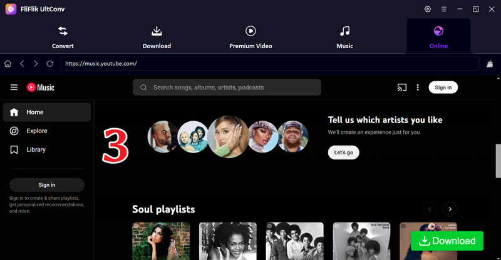
Task: Open second Soul playlist black-and-white portrait
Action: tap(228, 241)
